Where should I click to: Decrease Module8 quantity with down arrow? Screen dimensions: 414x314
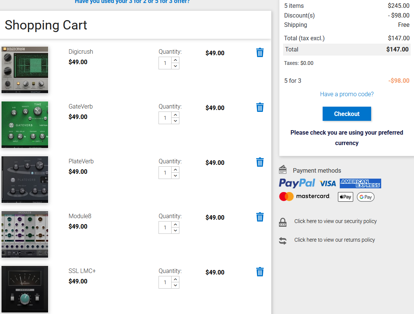coord(175,230)
